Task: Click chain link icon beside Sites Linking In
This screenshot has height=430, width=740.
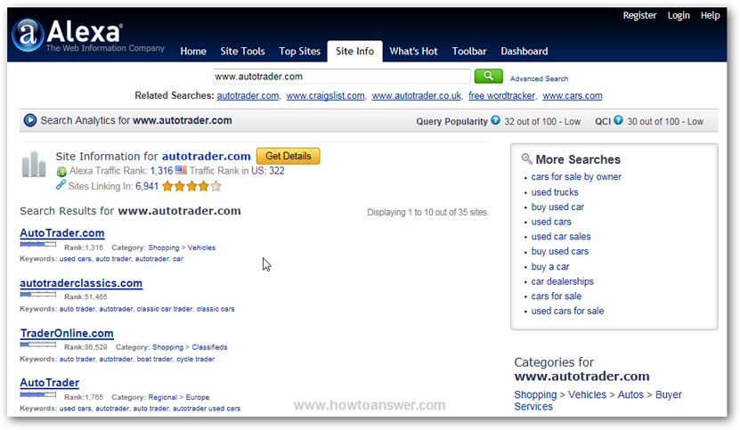Action: (61, 185)
